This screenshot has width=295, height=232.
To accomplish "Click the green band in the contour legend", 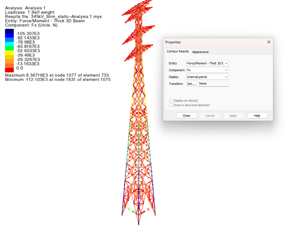I will [9, 48].
